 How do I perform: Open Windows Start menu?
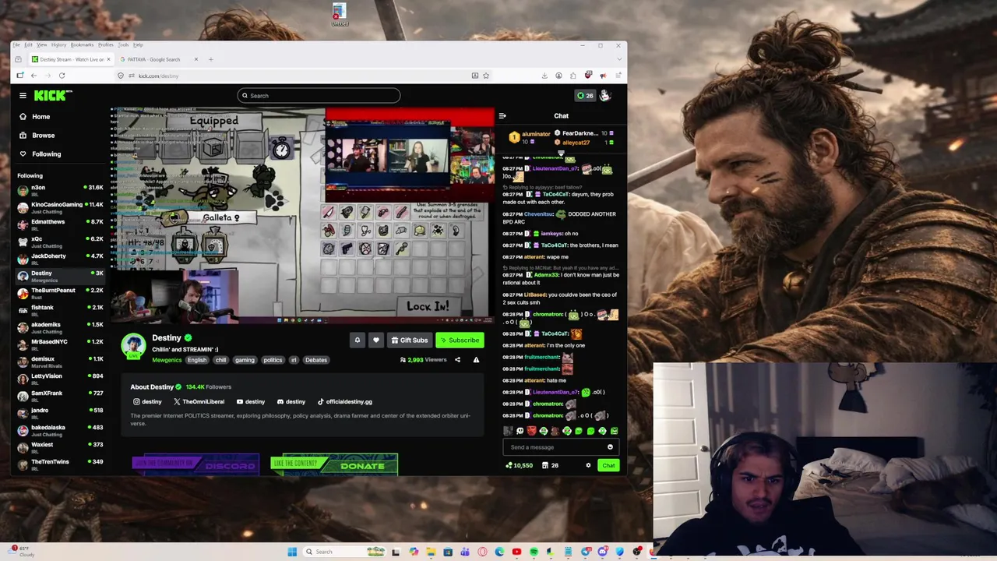[292, 552]
